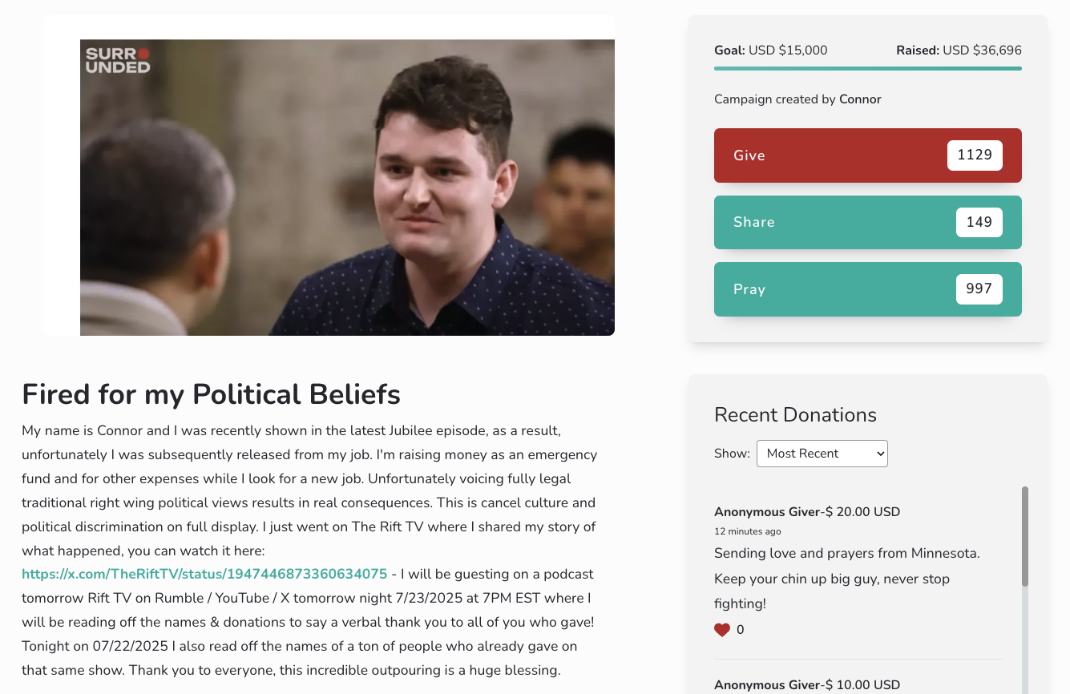Viewport: 1070px width, 694px height.
Task: Click the Surrounded logo on the campaign image
Action: pos(118,60)
